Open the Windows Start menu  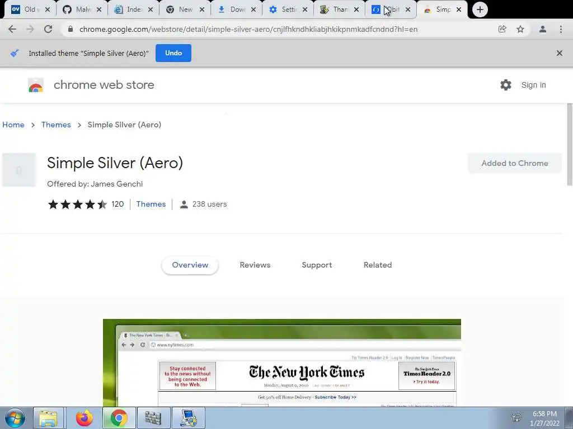tap(15, 418)
